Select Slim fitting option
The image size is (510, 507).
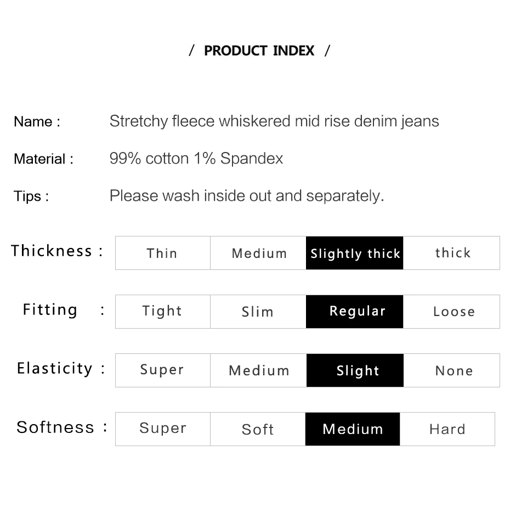258,312
